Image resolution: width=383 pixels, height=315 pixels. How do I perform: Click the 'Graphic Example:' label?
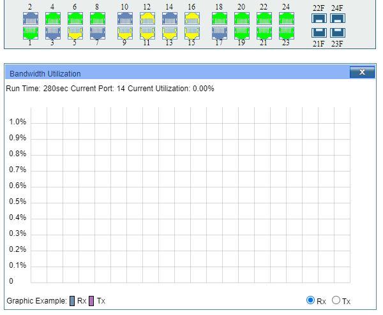point(36,301)
